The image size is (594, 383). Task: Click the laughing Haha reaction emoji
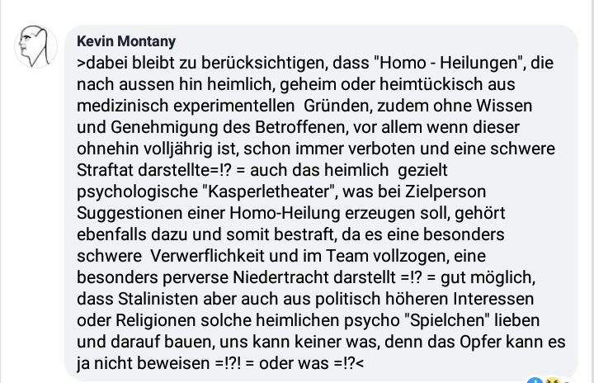[x=552, y=381]
